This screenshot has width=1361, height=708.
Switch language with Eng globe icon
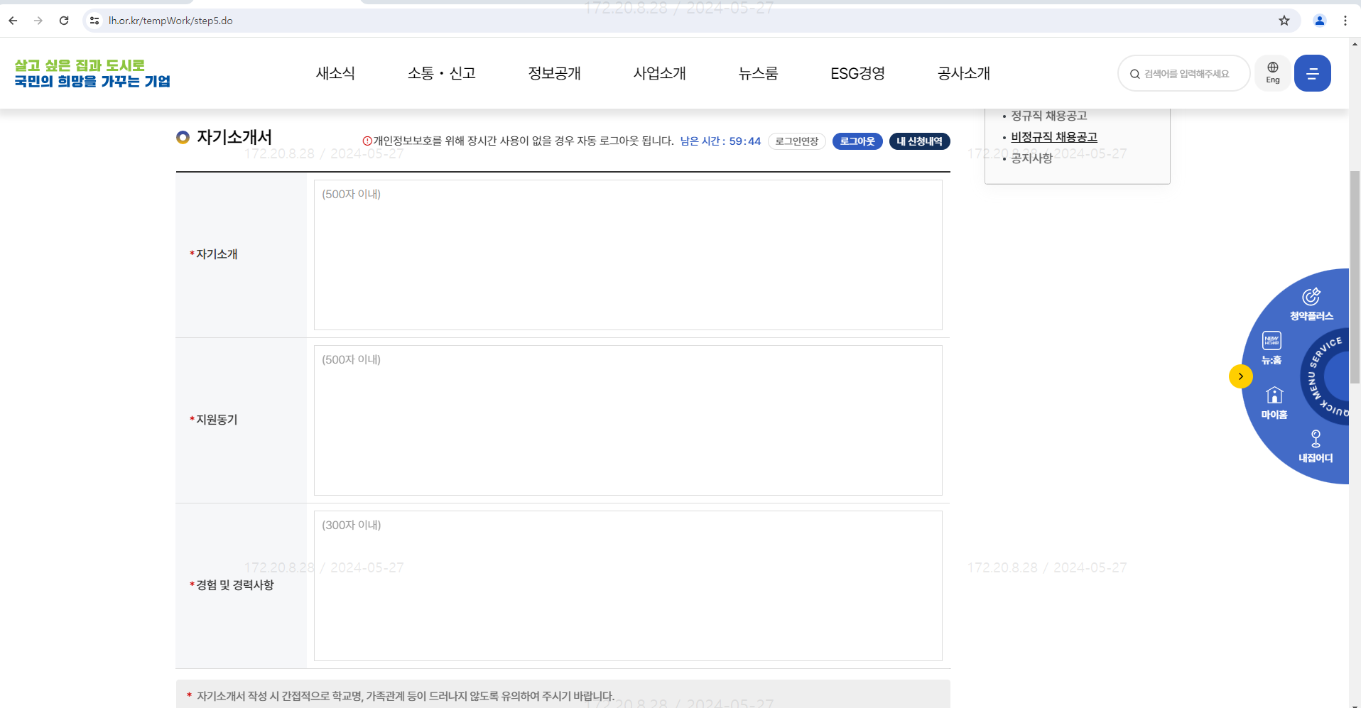1273,73
